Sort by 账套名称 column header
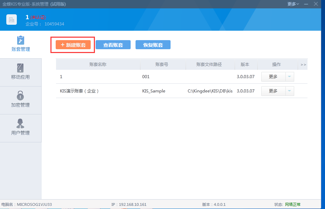This screenshot has height=209, width=325. pyautogui.click(x=98, y=65)
